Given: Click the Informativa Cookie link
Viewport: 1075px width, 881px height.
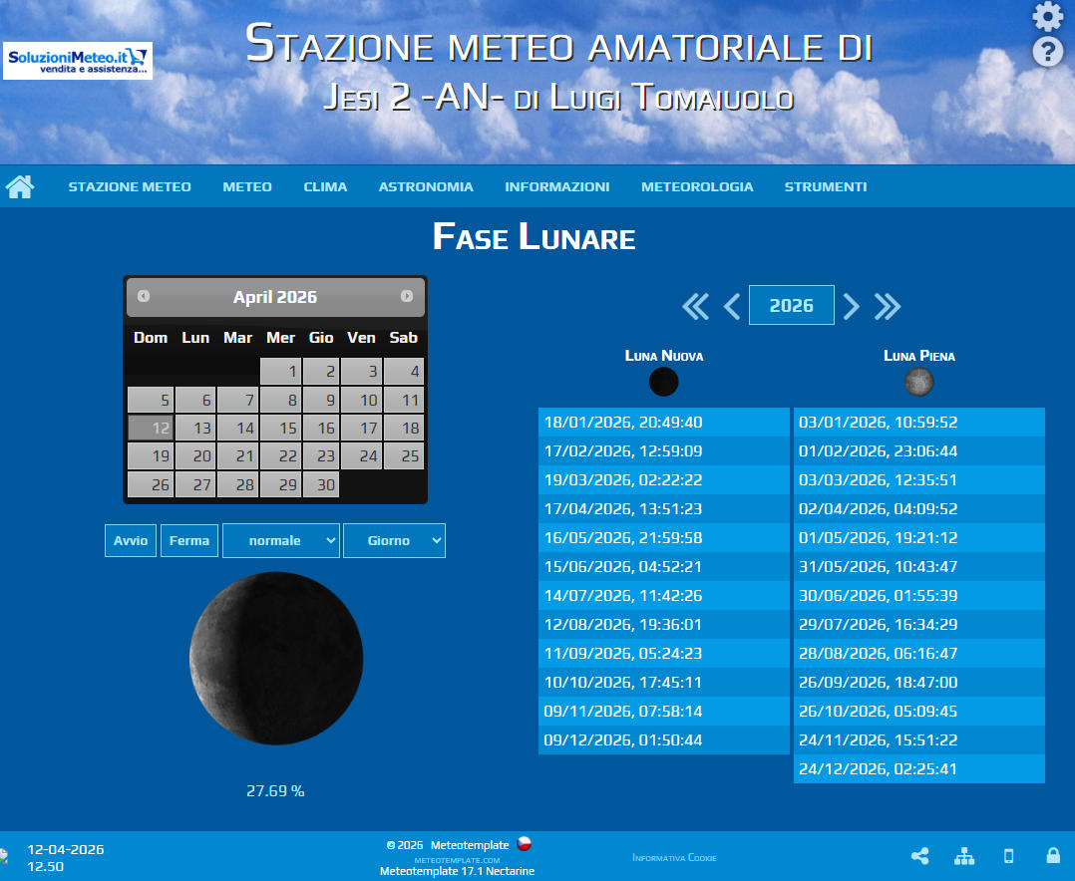Looking at the screenshot, I should click(x=674, y=857).
